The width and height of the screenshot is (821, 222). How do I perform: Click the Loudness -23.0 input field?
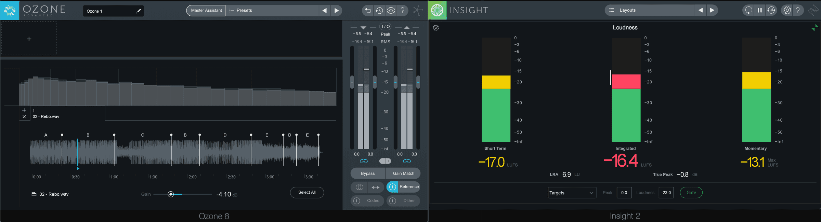pos(666,193)
